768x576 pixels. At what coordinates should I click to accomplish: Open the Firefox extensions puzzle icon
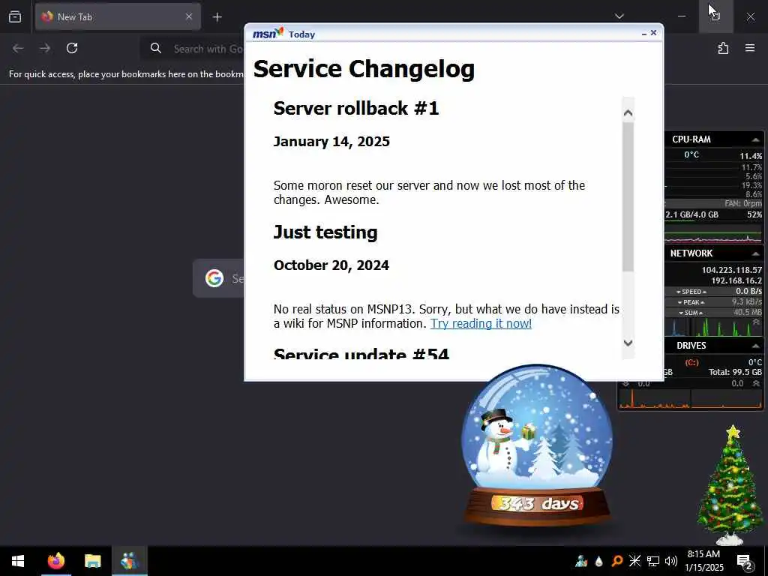tap(723, 48)
